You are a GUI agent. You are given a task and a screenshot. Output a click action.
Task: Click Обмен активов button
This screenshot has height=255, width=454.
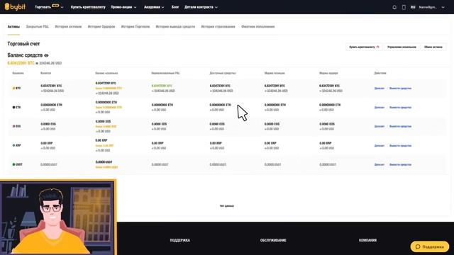point(433,47)
